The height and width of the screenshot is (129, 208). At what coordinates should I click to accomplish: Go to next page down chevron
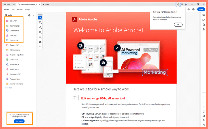(204, 107)
